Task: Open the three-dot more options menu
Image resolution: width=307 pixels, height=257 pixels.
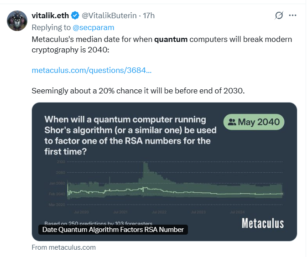Action: (292, 15)
